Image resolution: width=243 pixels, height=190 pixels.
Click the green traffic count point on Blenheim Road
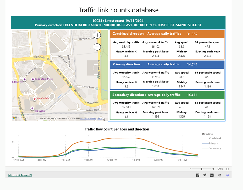coord(71,87)
